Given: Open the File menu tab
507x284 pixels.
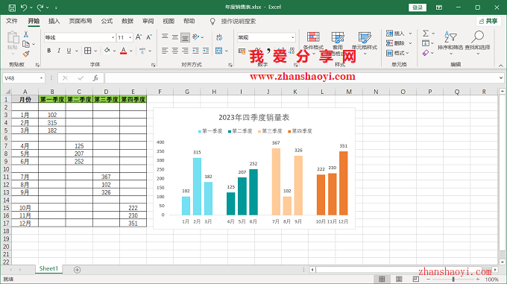Looking at the screenshot, I should [x=12, y=21].
